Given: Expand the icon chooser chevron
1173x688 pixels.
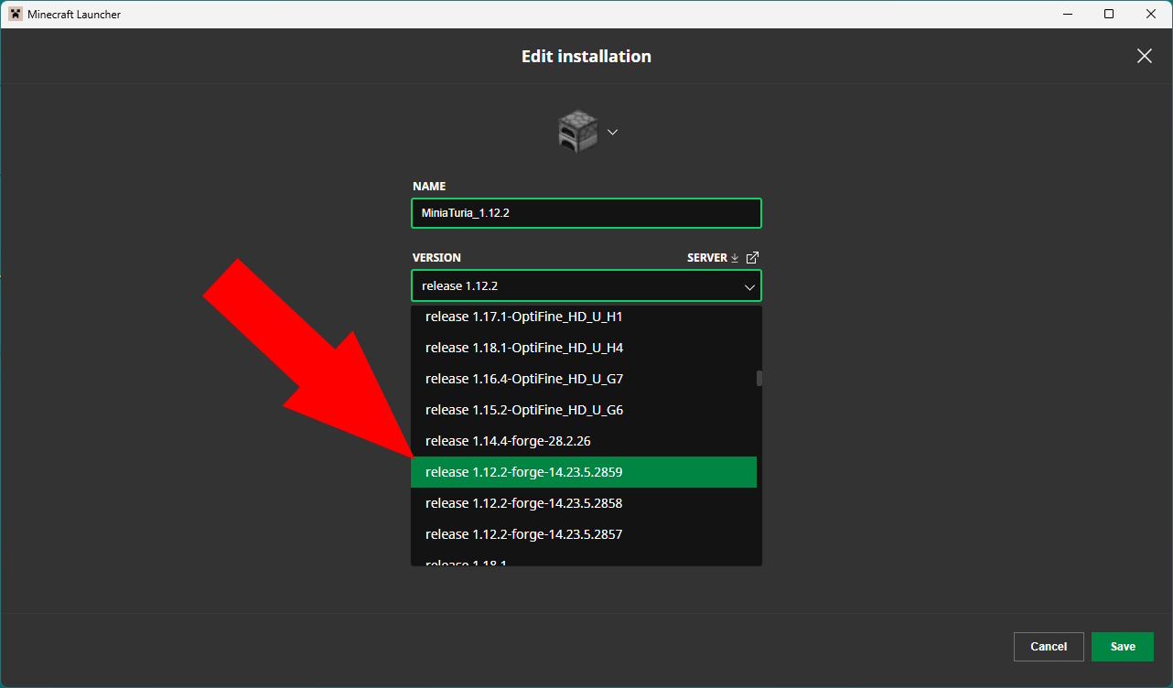Looking at the screenshot, I should (613, 132).
